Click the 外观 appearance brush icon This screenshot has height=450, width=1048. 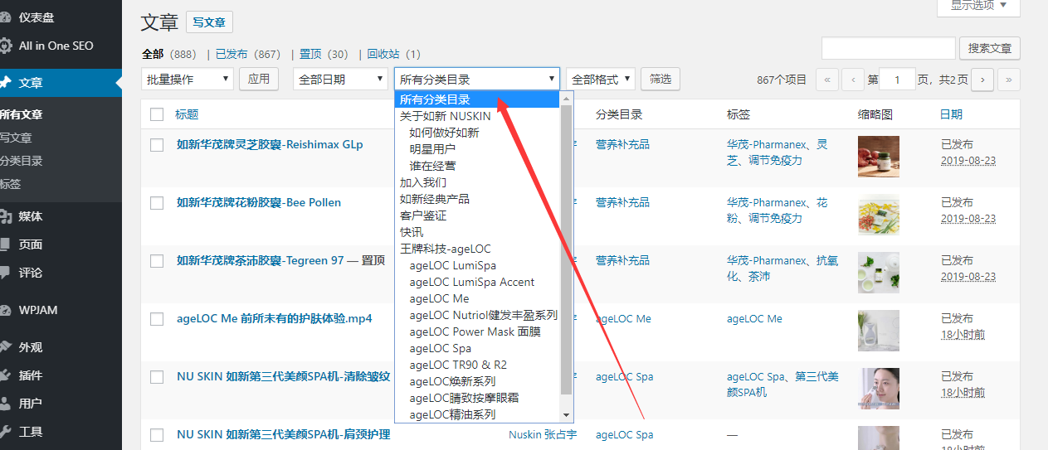point(5,347)
